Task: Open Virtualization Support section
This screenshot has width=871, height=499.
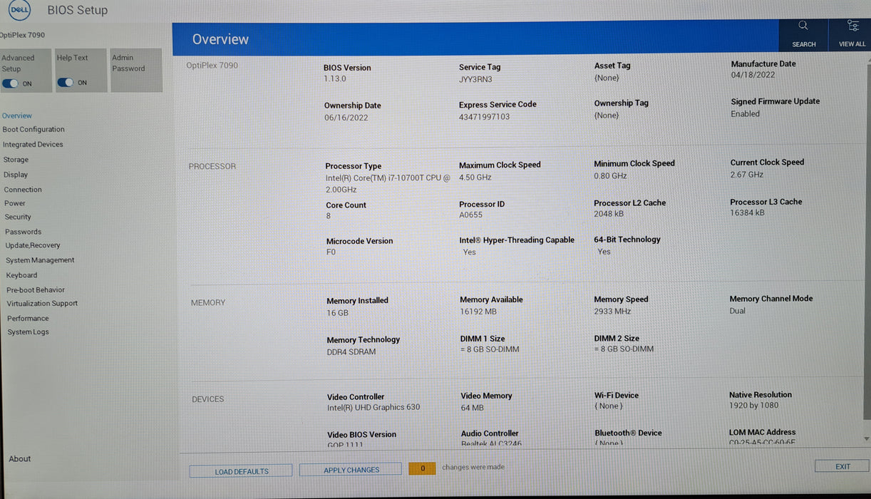Action: click(42, 304)
